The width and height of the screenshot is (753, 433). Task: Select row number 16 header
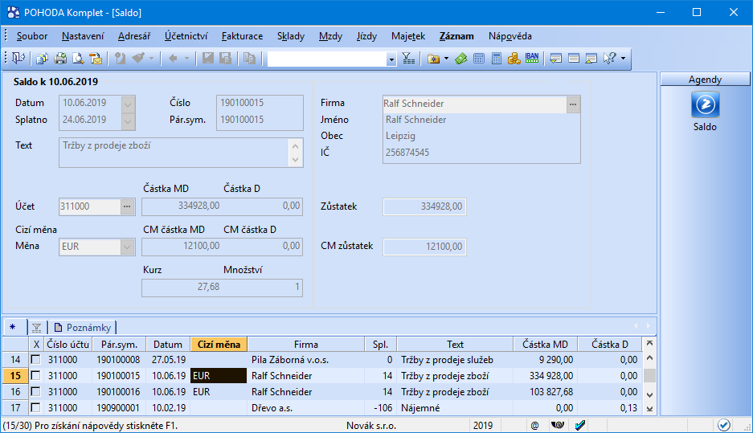point(15,392)
